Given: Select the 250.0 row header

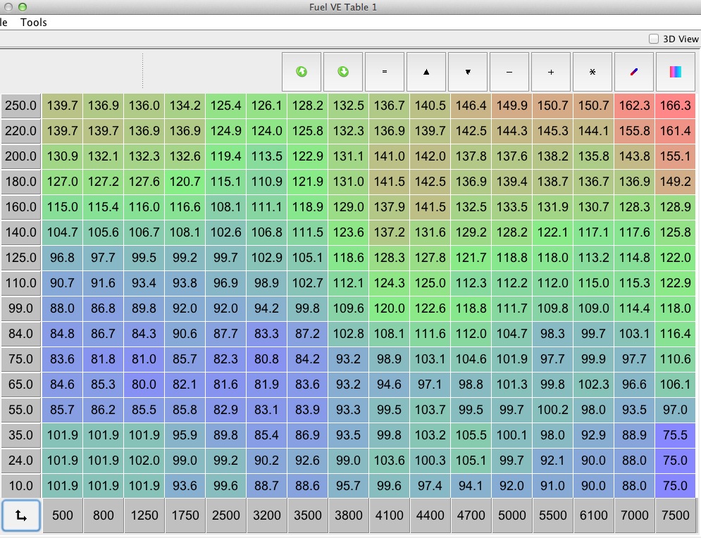Looking at the screenshot, I should (21, 106).
